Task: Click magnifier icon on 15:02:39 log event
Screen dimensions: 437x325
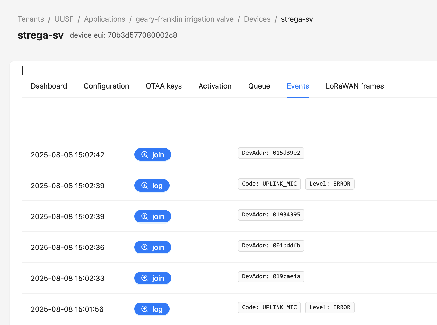Action: (x=145, y=186)
